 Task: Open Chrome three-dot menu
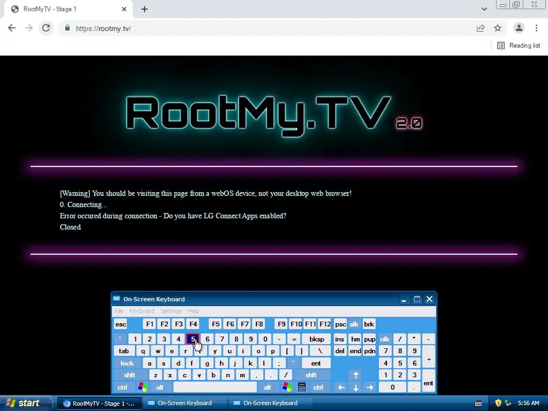(x=536, y=28)
